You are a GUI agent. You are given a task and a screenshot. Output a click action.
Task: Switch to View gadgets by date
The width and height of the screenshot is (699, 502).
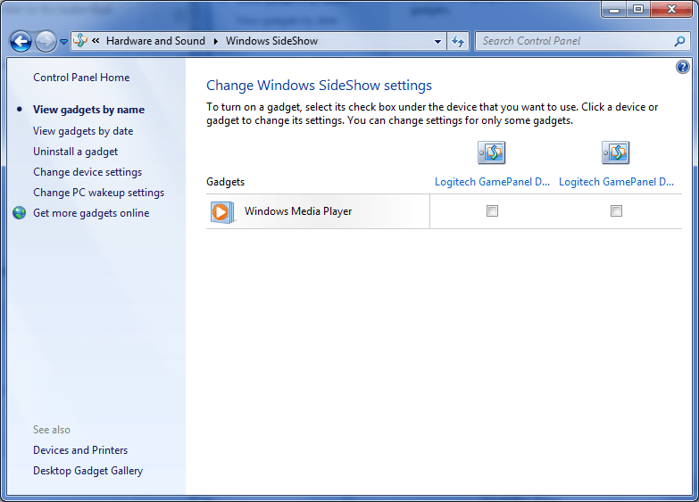[x=83, y=131]
